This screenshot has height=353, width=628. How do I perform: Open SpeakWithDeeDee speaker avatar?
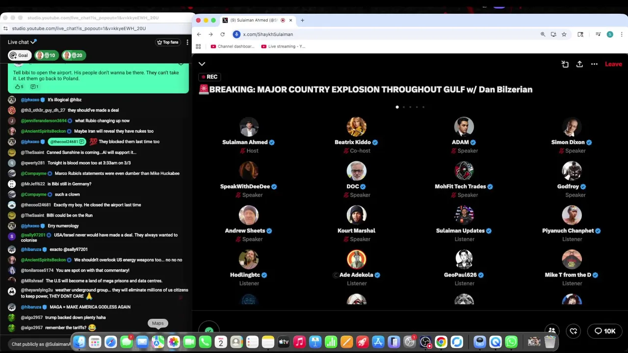pyautogui.click(x=249, y=171)
